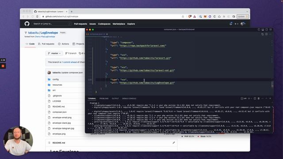Open the config folder
This screenshot has width=283, height=159.
(56, 79)
